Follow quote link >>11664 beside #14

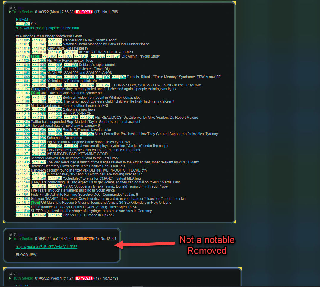click(23, 24)
